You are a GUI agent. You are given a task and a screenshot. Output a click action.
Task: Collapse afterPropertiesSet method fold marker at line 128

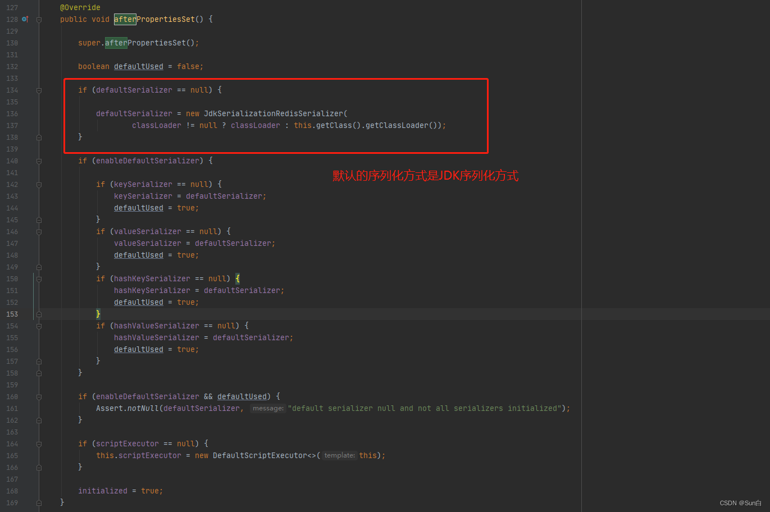coord(39,20)
